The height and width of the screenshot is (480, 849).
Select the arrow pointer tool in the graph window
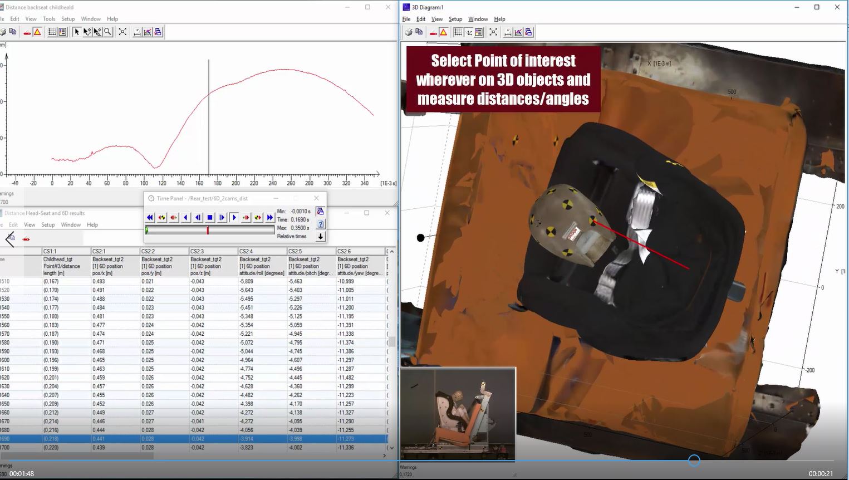pyautogui.click(x=77, y=32)
